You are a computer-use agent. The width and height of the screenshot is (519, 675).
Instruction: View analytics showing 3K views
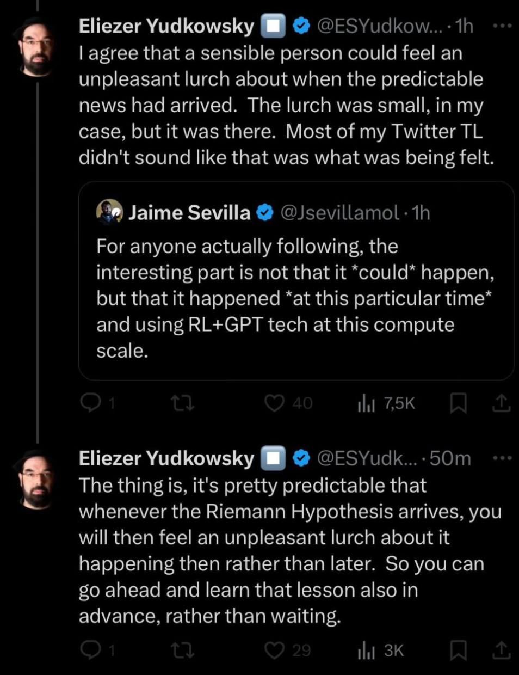tap(381, 651)
